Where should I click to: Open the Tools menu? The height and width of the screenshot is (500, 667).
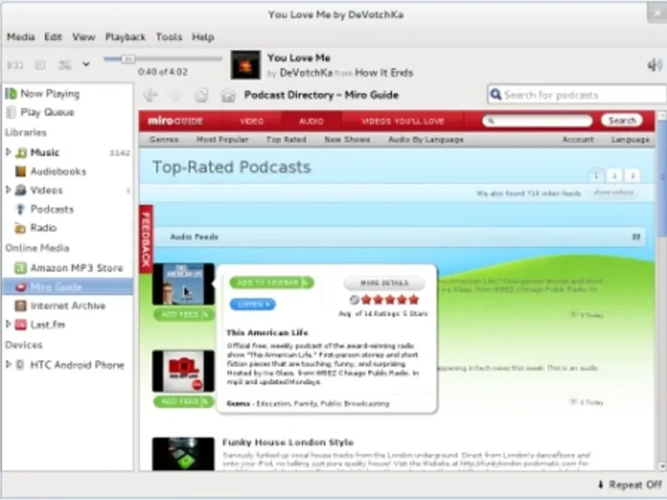coord(169,37)
